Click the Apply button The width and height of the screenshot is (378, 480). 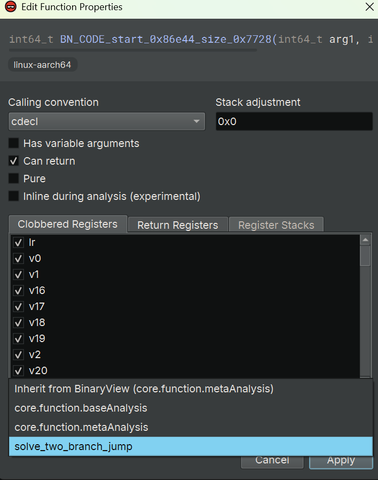[x=341, y=460]
